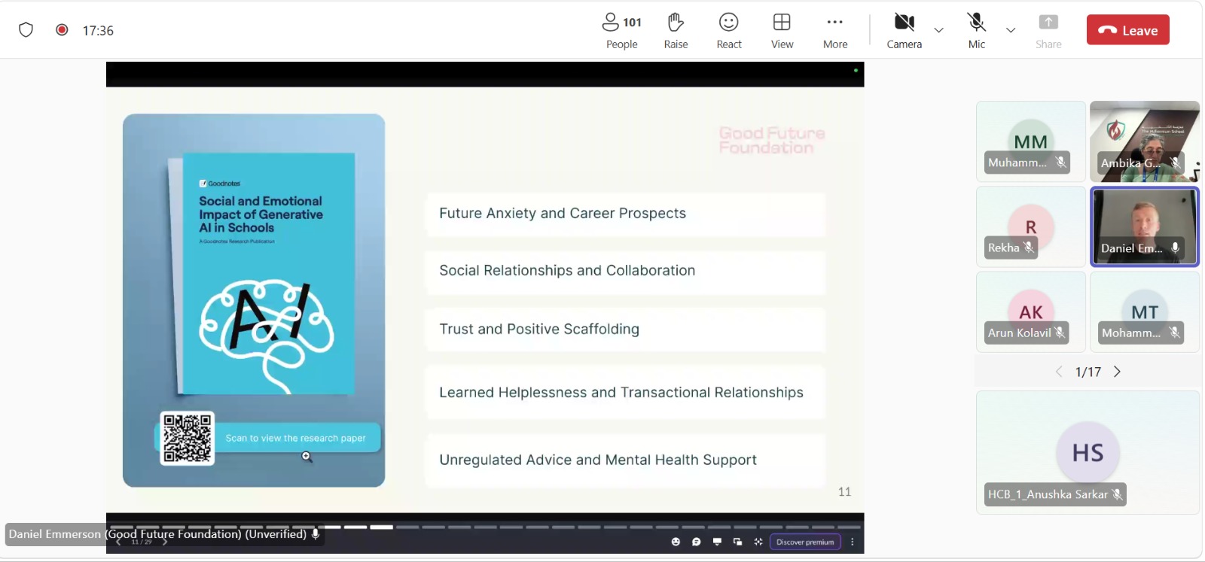Click the magnifier zoom cursor icon on slide
This screenshot has width=1205, height=562.
click(x=307, y=457)
